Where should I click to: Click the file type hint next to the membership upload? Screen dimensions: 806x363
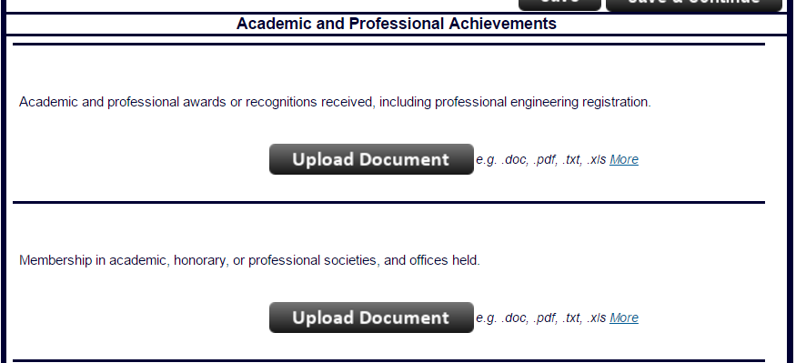540,318
